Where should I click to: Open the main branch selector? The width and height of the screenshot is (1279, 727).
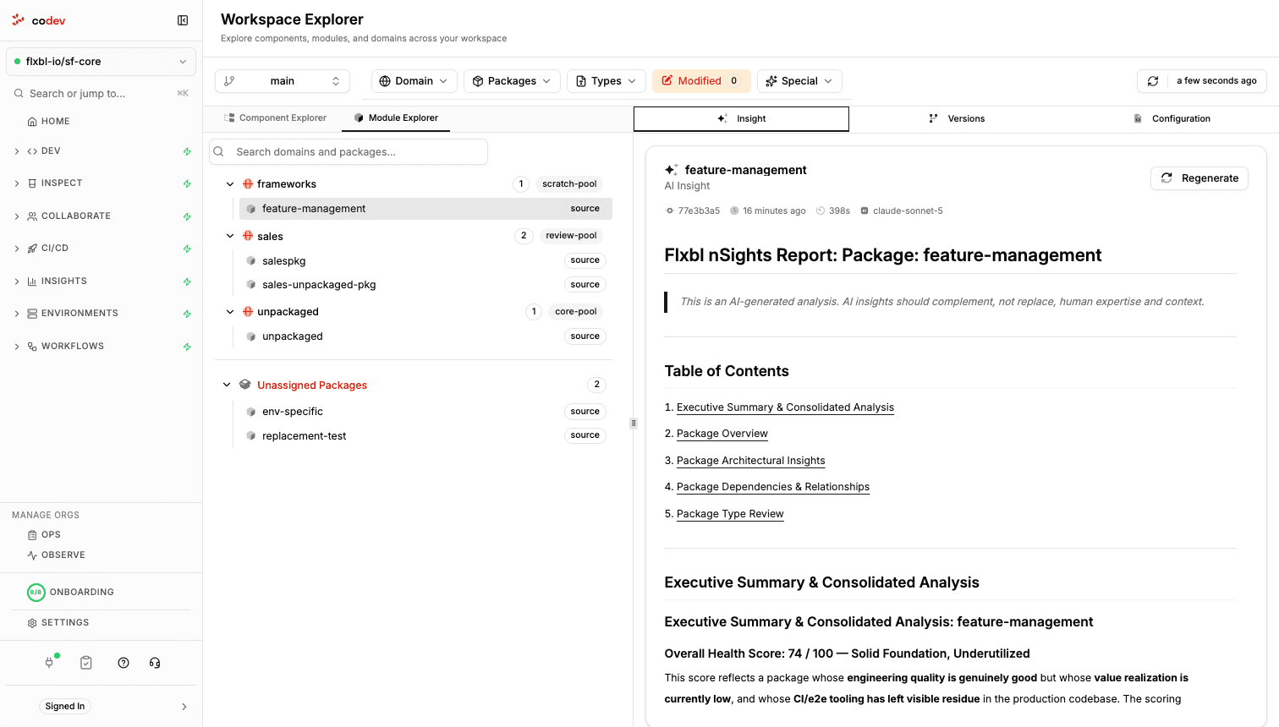click(x=283, y=81)
